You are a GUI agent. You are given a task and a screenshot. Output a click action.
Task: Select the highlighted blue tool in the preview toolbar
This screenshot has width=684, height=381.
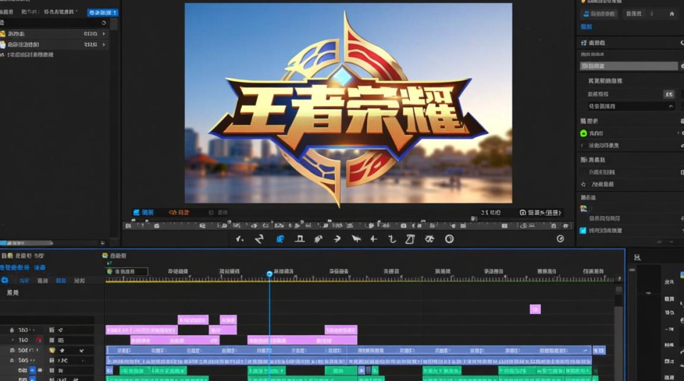coord(280,239)
